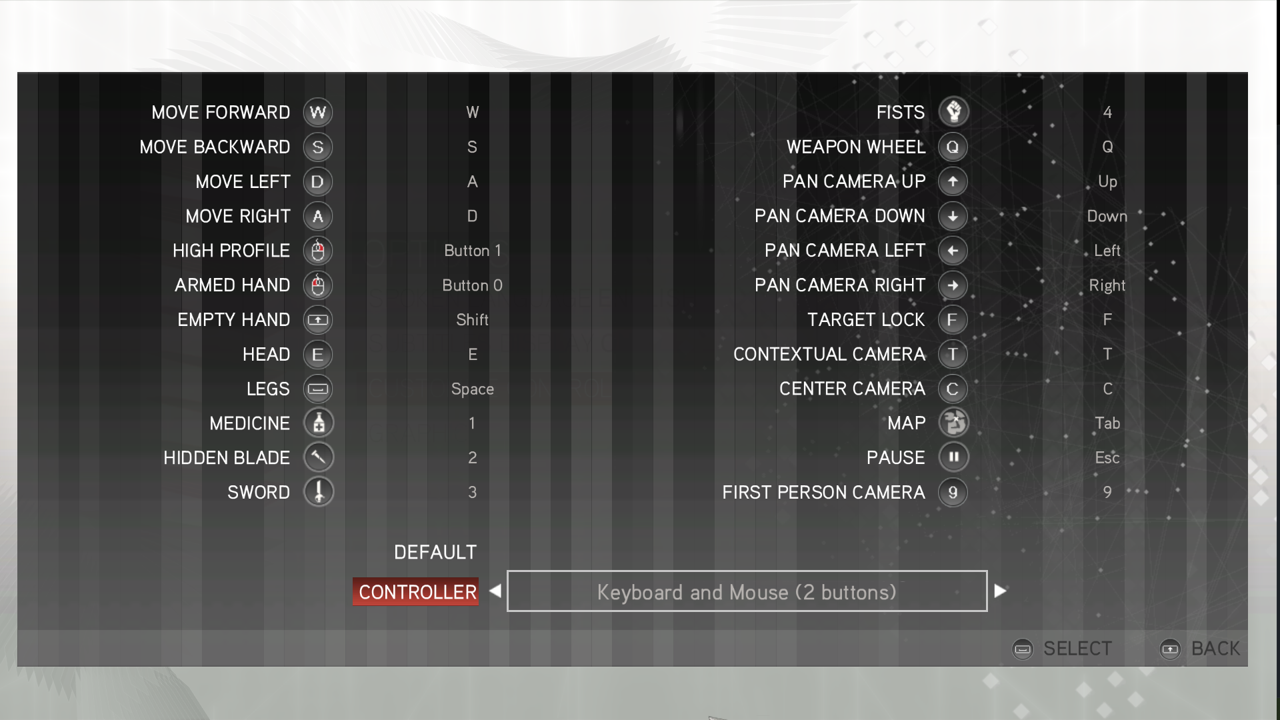
Task: Click the Hidden Blade weapon icon
Action: 317,457
